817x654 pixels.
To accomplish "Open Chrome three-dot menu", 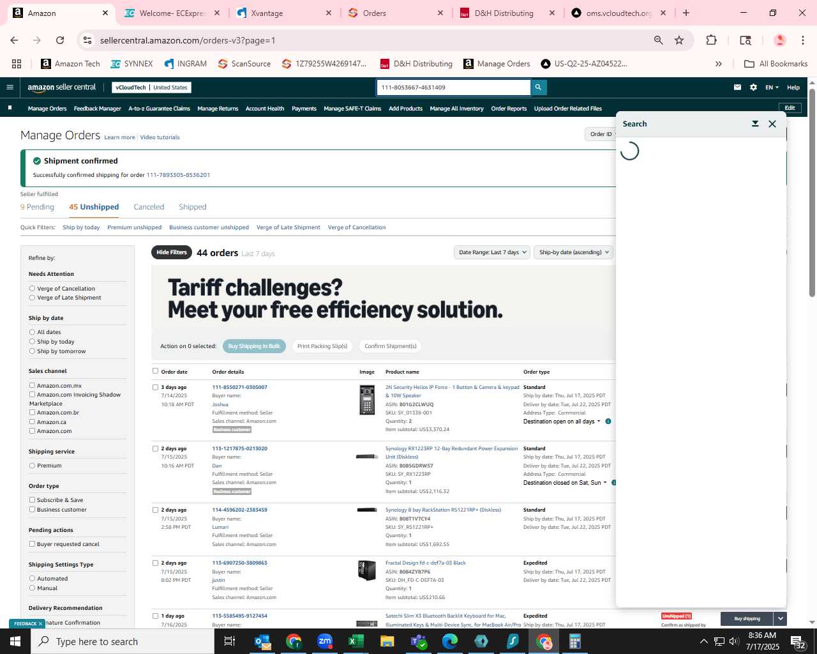I will pyautogui.click(x=803, y=40).
